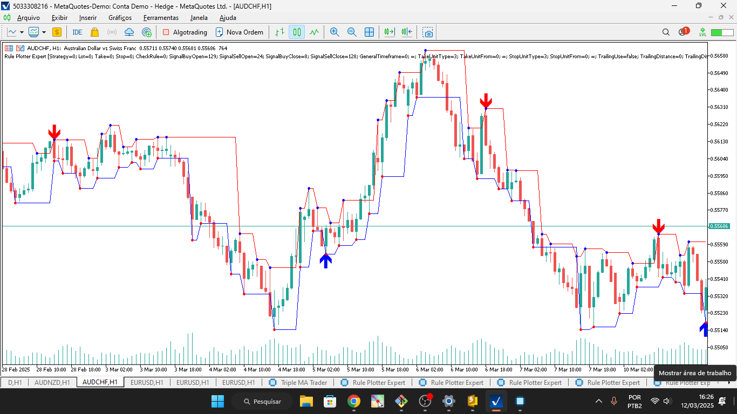737x414 pixels.
Task: Select the current price label 0.55686
Action: (x=720, y=226)
